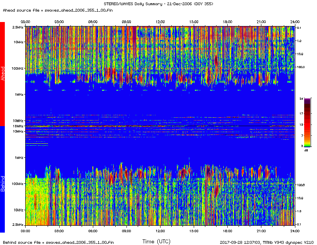Click the Behind panel's 00:00 time tick label
Screen dimensions: 317x245
tap(26, 231)
